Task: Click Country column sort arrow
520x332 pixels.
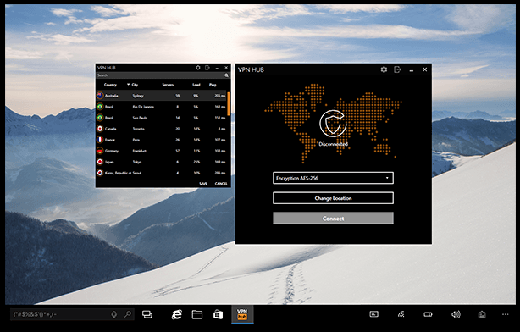Action: click(x=128, y=85)
